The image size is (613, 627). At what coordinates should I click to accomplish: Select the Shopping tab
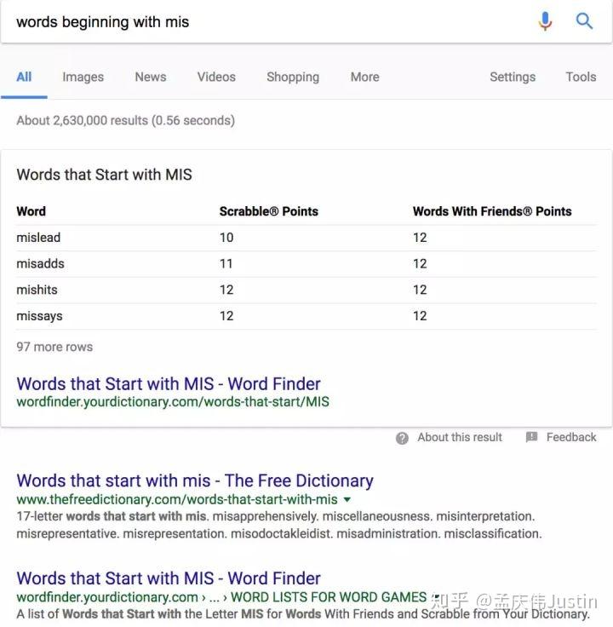[292, 77]
